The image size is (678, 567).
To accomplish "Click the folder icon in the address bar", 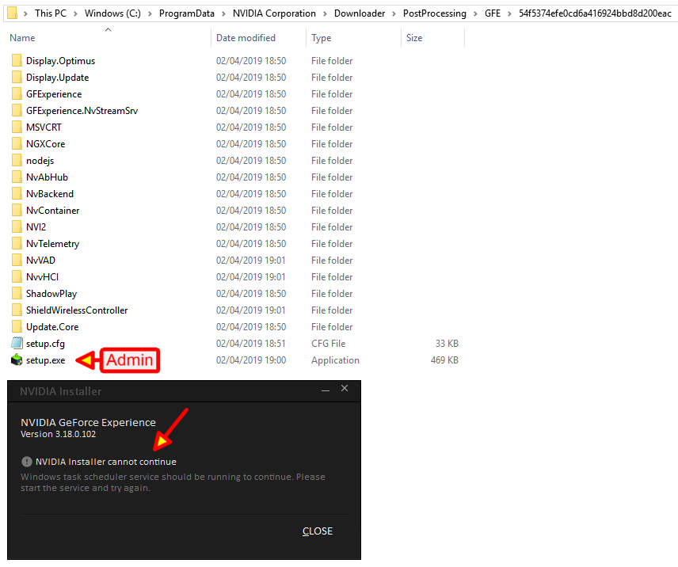I will (x=13, y=13).
